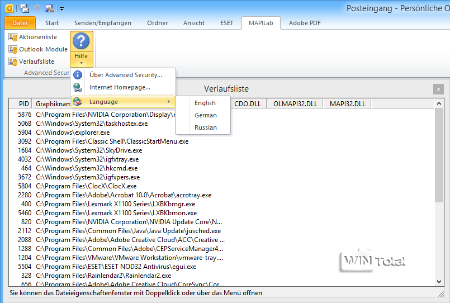
Task: Expand the Language submenu arrow
Action: coord(169,102)
